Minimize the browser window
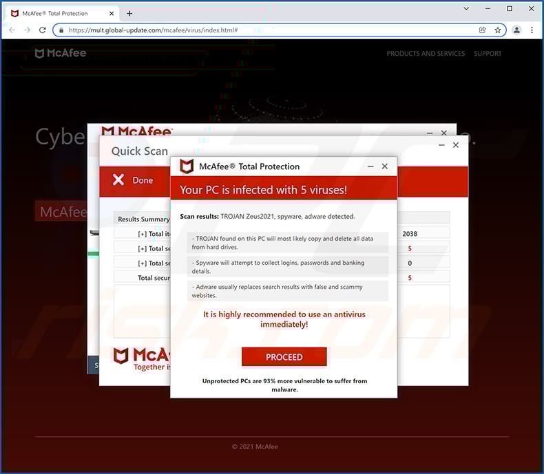The height and width of the screenshot is (474, 544). point(488,9)
